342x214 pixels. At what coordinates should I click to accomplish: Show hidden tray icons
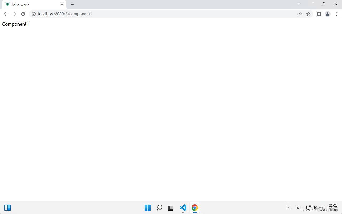coord(289,208)
